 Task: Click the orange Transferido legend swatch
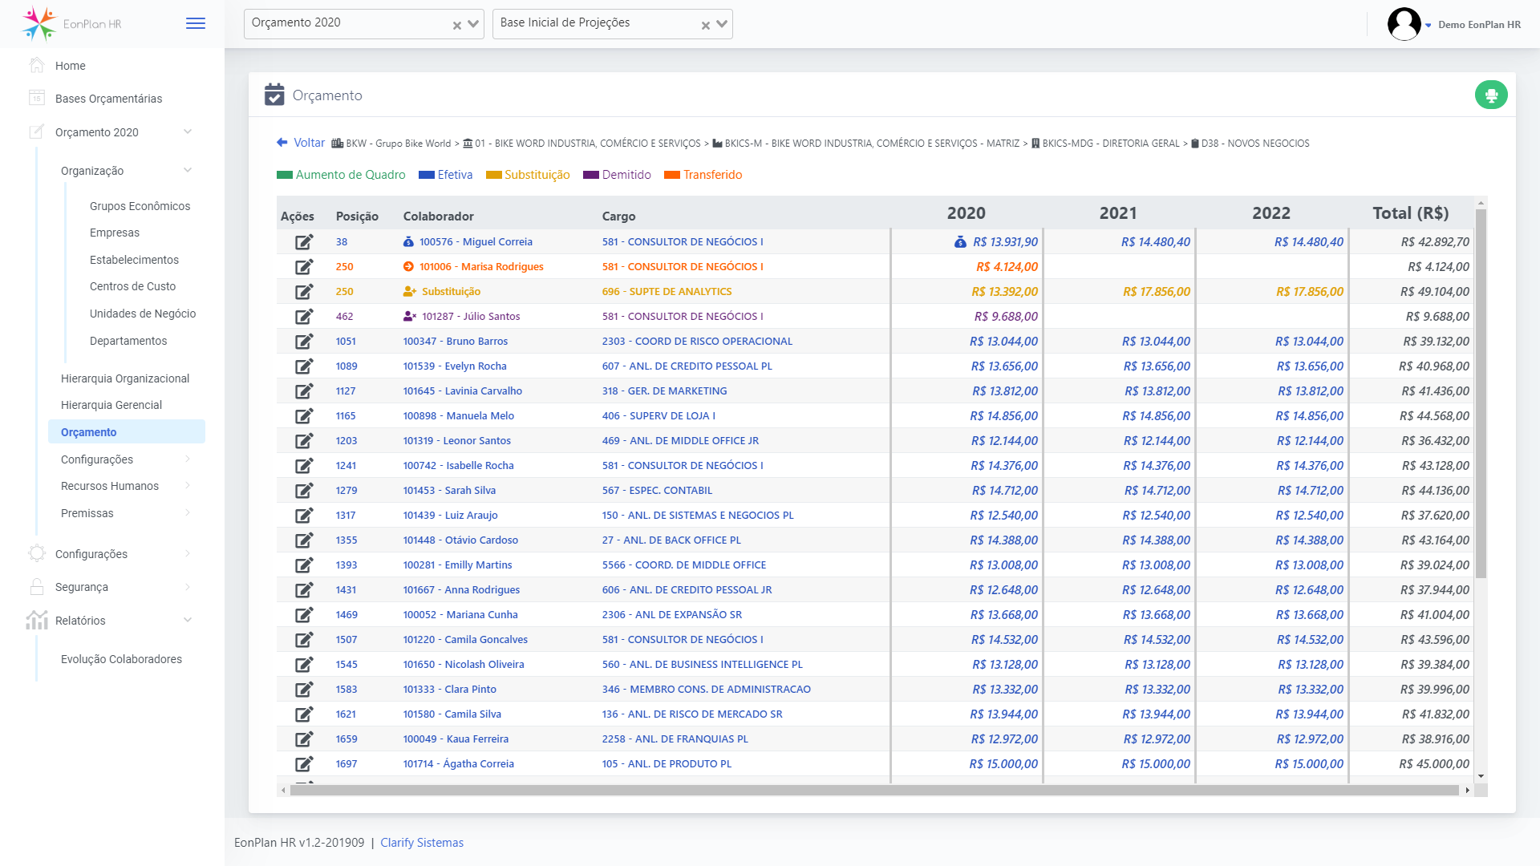672,175
